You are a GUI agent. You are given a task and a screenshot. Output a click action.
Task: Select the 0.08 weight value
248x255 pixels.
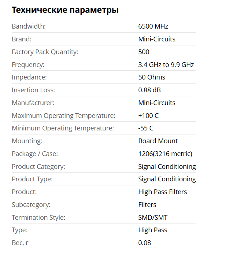(145, 243)
